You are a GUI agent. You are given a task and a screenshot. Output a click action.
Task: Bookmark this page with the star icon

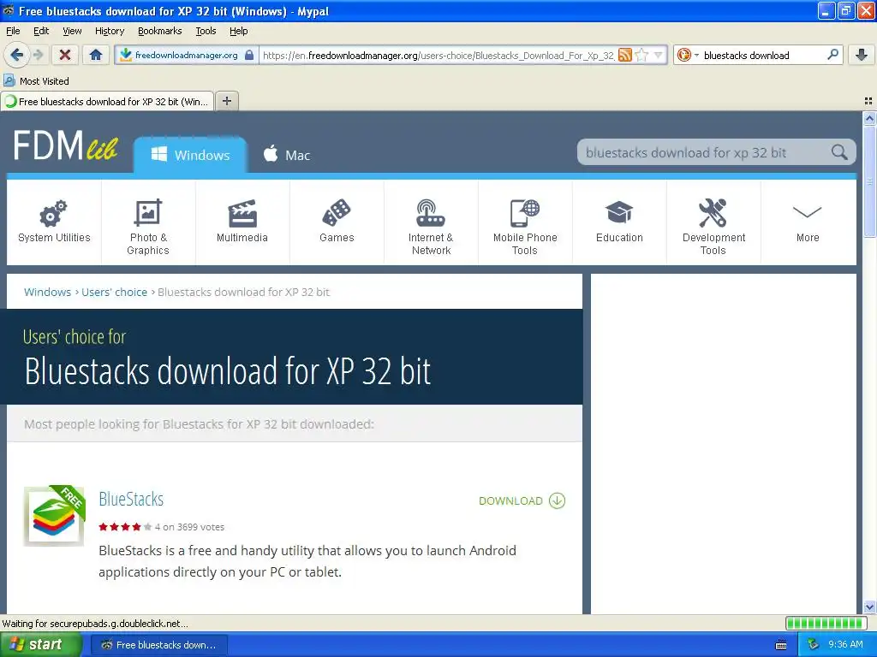pyautogui.click(x=641, y=55)
